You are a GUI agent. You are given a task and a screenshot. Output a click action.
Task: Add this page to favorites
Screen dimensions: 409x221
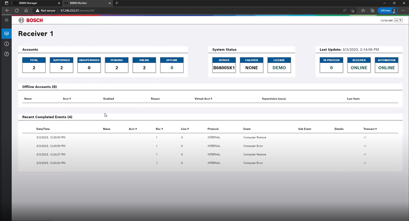[363, 10]
